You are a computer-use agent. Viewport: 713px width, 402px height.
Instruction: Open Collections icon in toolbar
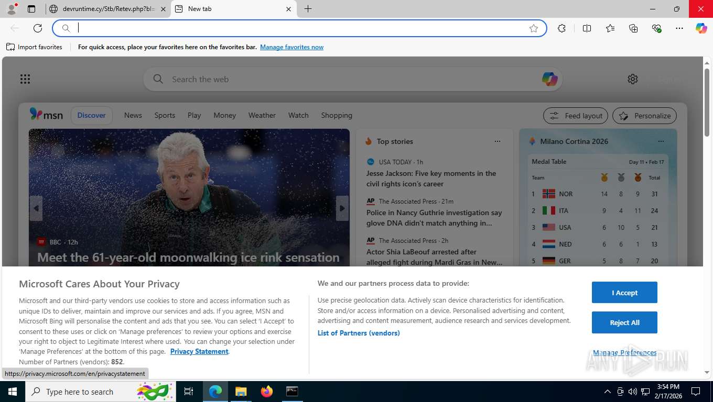633,28
